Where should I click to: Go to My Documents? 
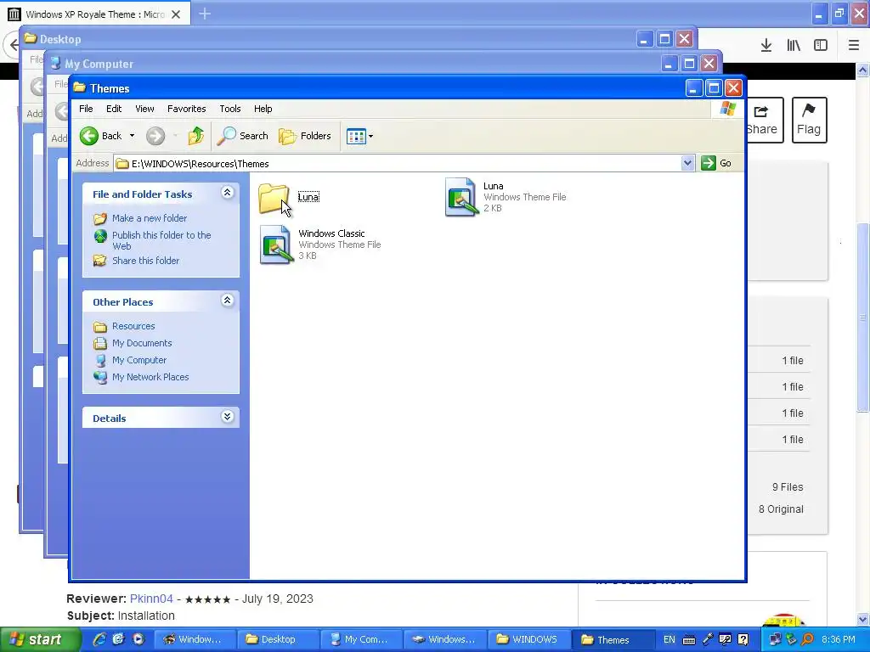point(142,343)
